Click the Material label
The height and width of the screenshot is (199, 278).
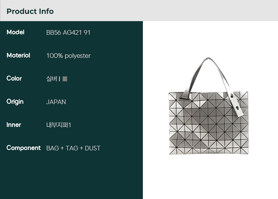pos(18,55)
